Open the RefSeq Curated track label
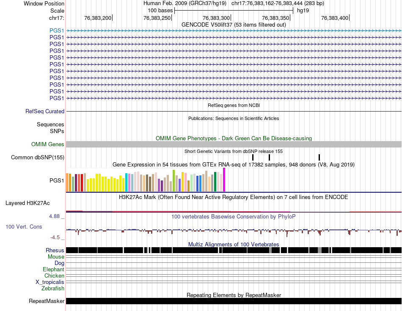Screen dimensions: 402x311 pos(45,112)
